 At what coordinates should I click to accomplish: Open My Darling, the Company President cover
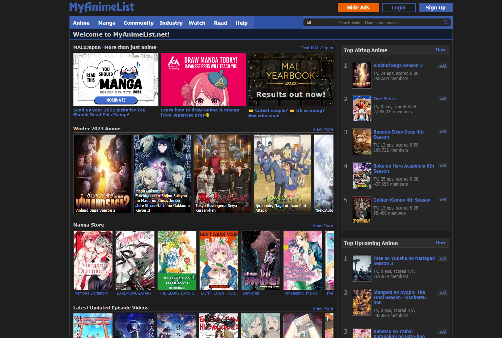(303, 260)
